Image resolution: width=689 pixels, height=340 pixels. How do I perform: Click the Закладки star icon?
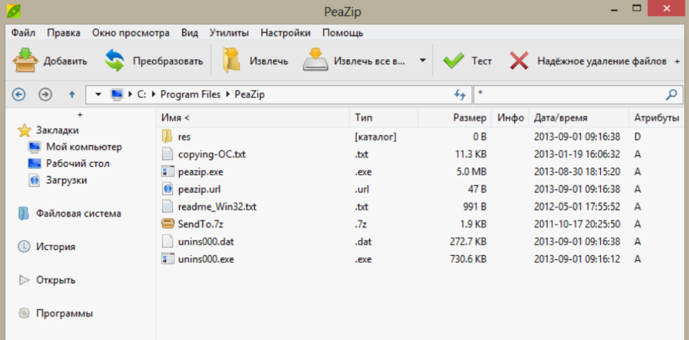click(24, 130)
